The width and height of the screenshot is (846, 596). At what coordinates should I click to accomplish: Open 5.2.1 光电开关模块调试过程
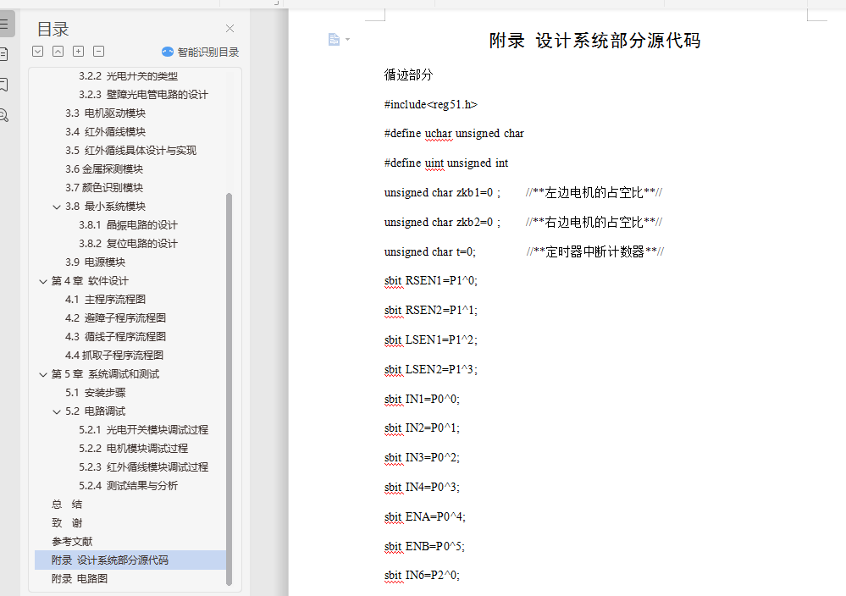(143, 430)
